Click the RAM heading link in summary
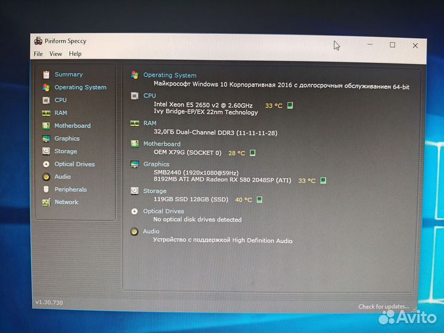This screenshot has height=333, width=444. 149,123
